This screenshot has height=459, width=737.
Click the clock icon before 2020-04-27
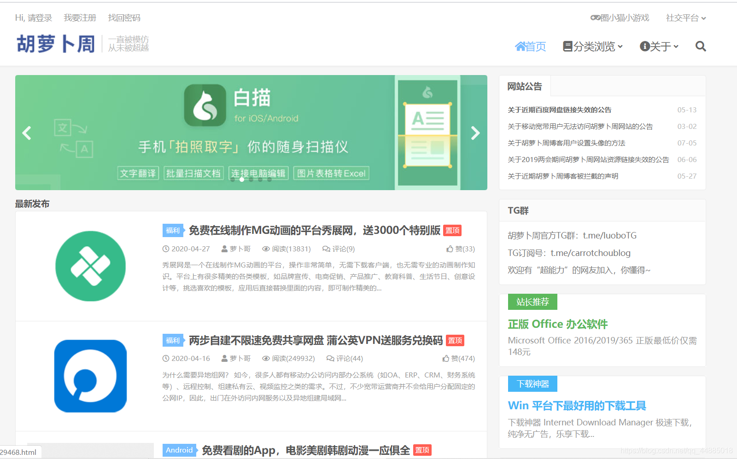[x=165, y=249]
